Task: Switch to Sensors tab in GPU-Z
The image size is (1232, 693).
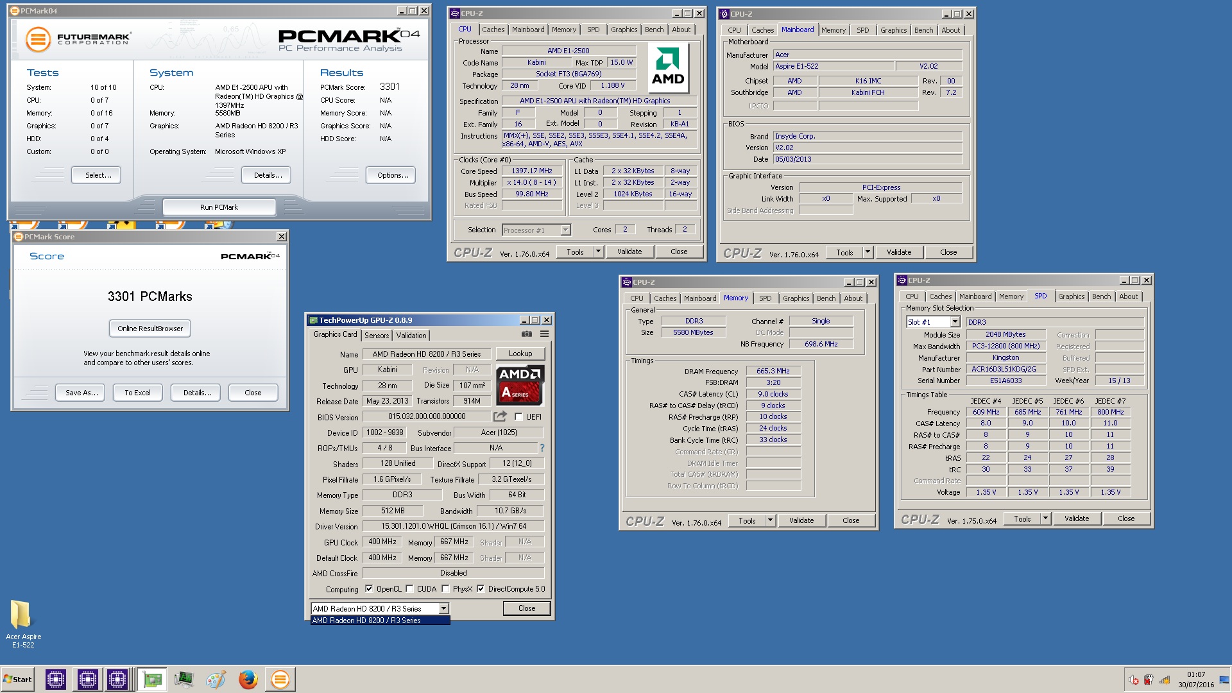Action: click(x=377, y=336)
